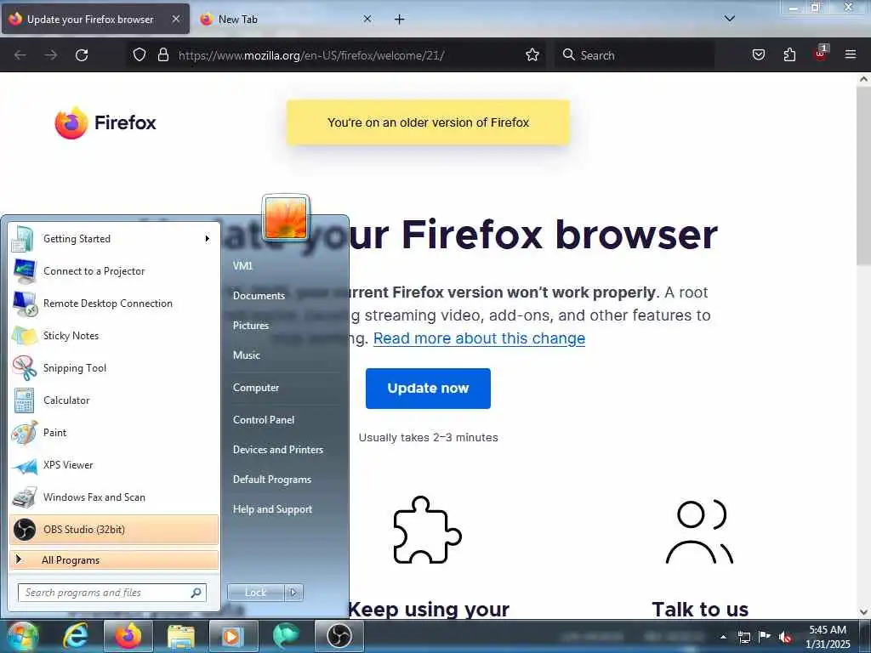Screen dimensions: 871x653
Task: Reload the page with the refresh icon
Action: click(82, 55)
